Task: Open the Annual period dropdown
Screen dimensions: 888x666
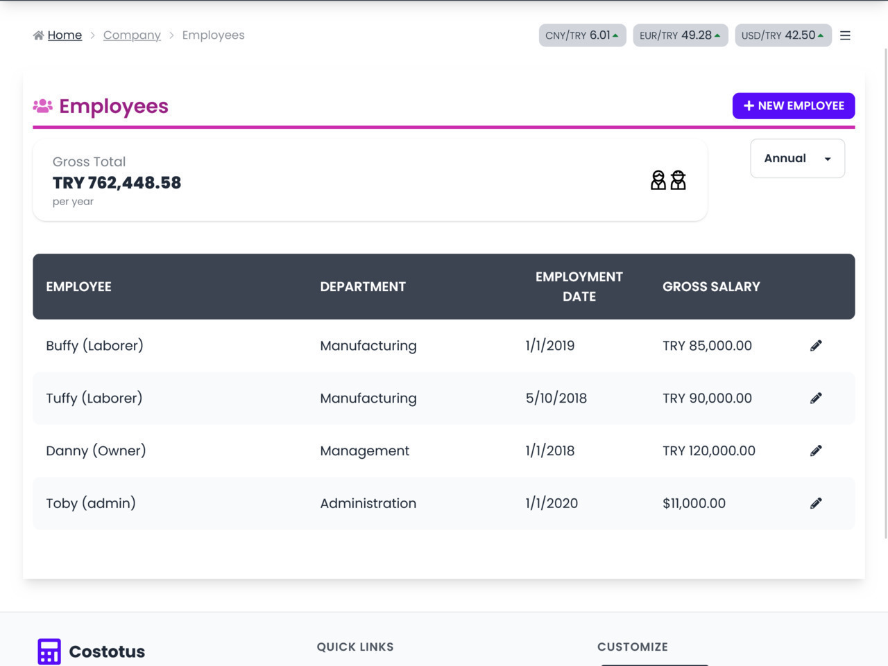Action: (x=797, y=159)
